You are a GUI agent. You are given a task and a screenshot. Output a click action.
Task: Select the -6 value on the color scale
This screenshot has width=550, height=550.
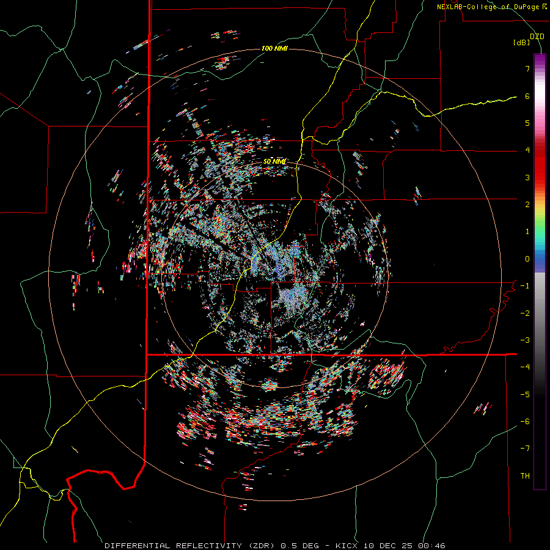click(525, 422)
